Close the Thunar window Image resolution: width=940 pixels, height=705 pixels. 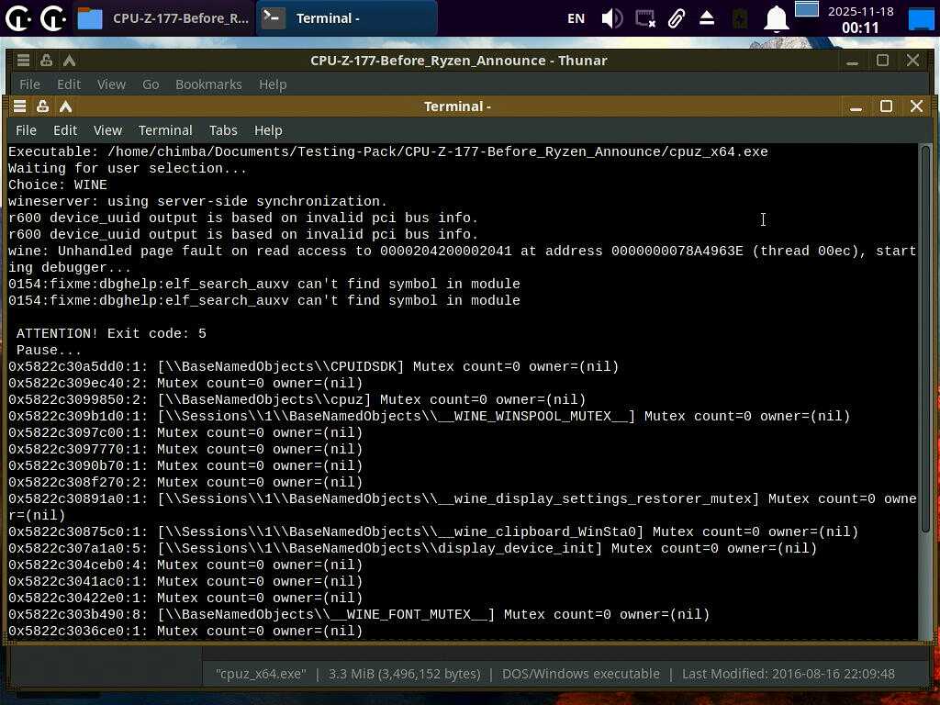click(x=912, y=60)
